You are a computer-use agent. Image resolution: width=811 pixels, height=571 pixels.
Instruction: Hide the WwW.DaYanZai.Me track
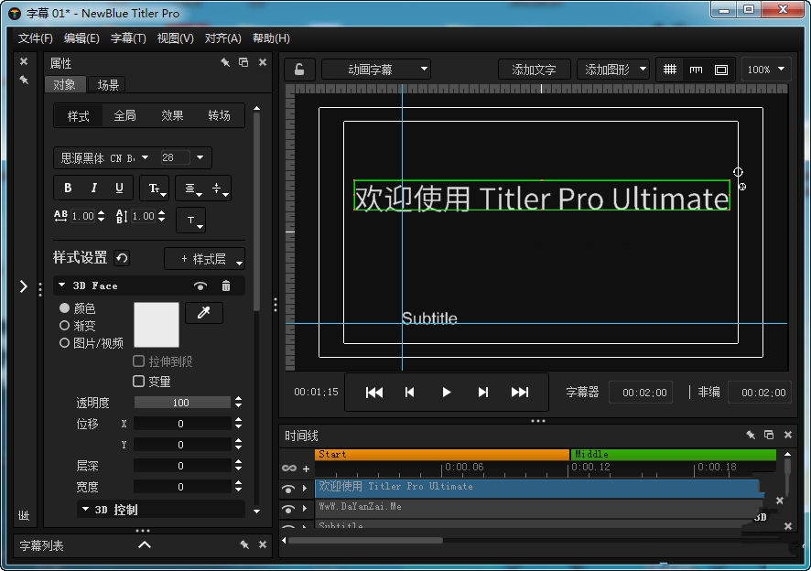(x=288, y=509)
